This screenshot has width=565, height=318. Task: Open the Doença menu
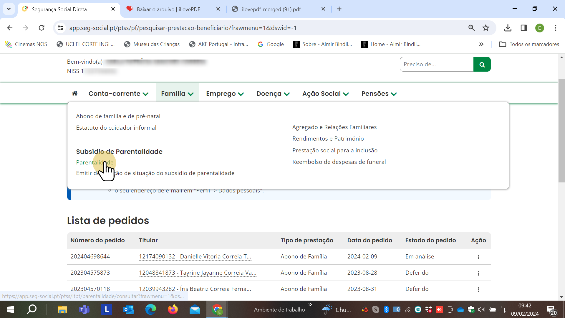click(273, 94)
